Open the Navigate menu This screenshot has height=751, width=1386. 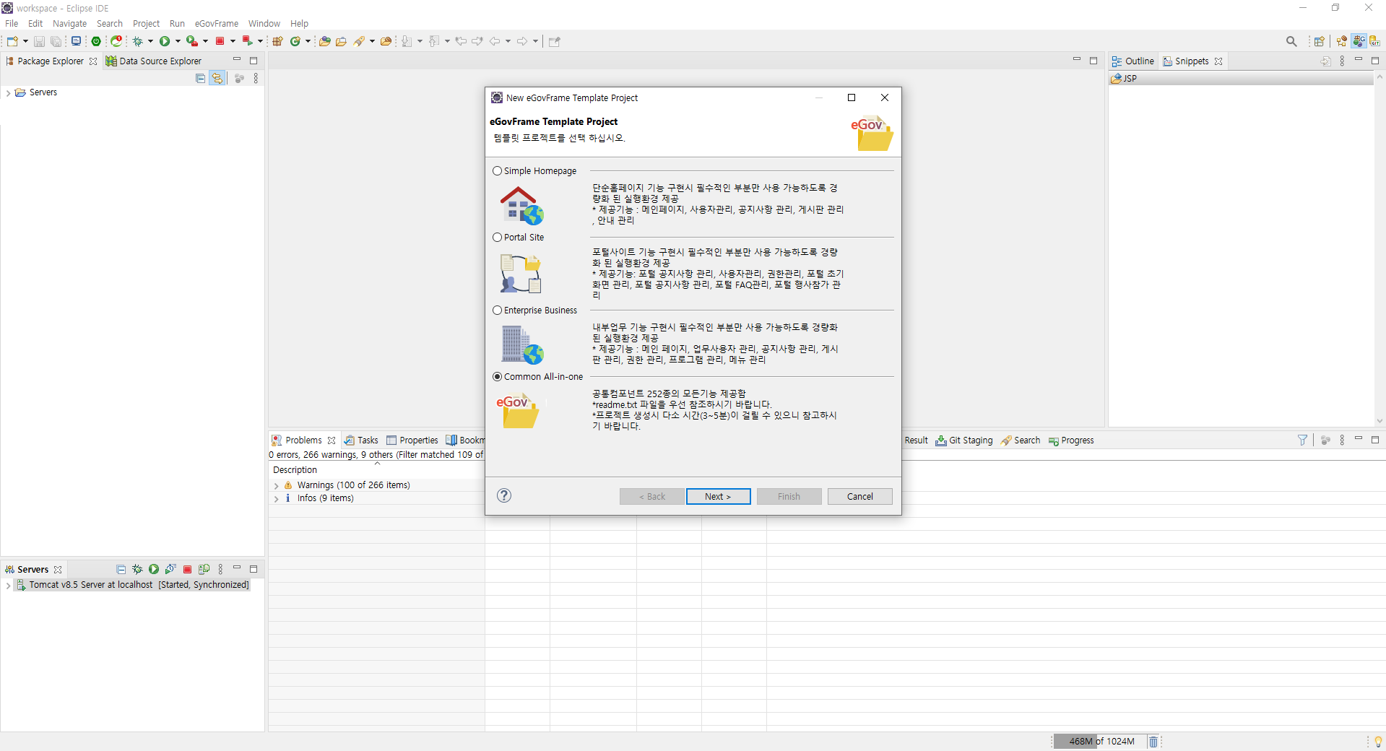pyautogui.click(x=69, y=24)
